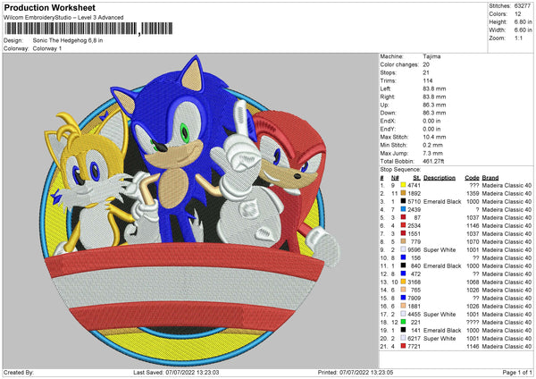Click the Color changes value 20
Image resolution: width=536 pixels, height=379 pixels.
click(x=426, y=64)
